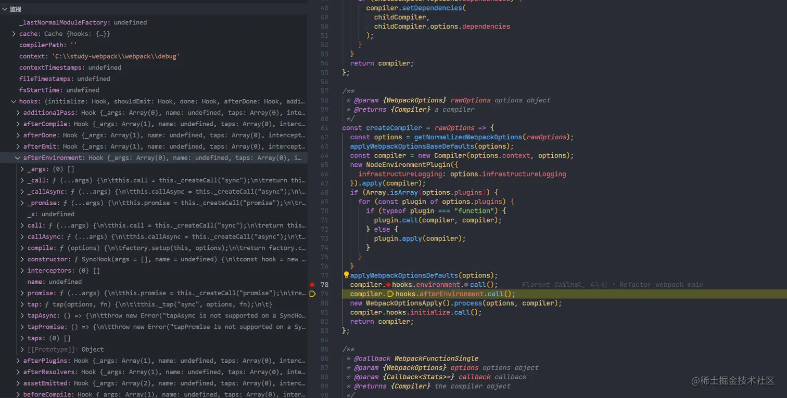This screenshot has height=398, width=787.
Task: Expand afterResolvers hook entry
Action: tap(18, 372)
